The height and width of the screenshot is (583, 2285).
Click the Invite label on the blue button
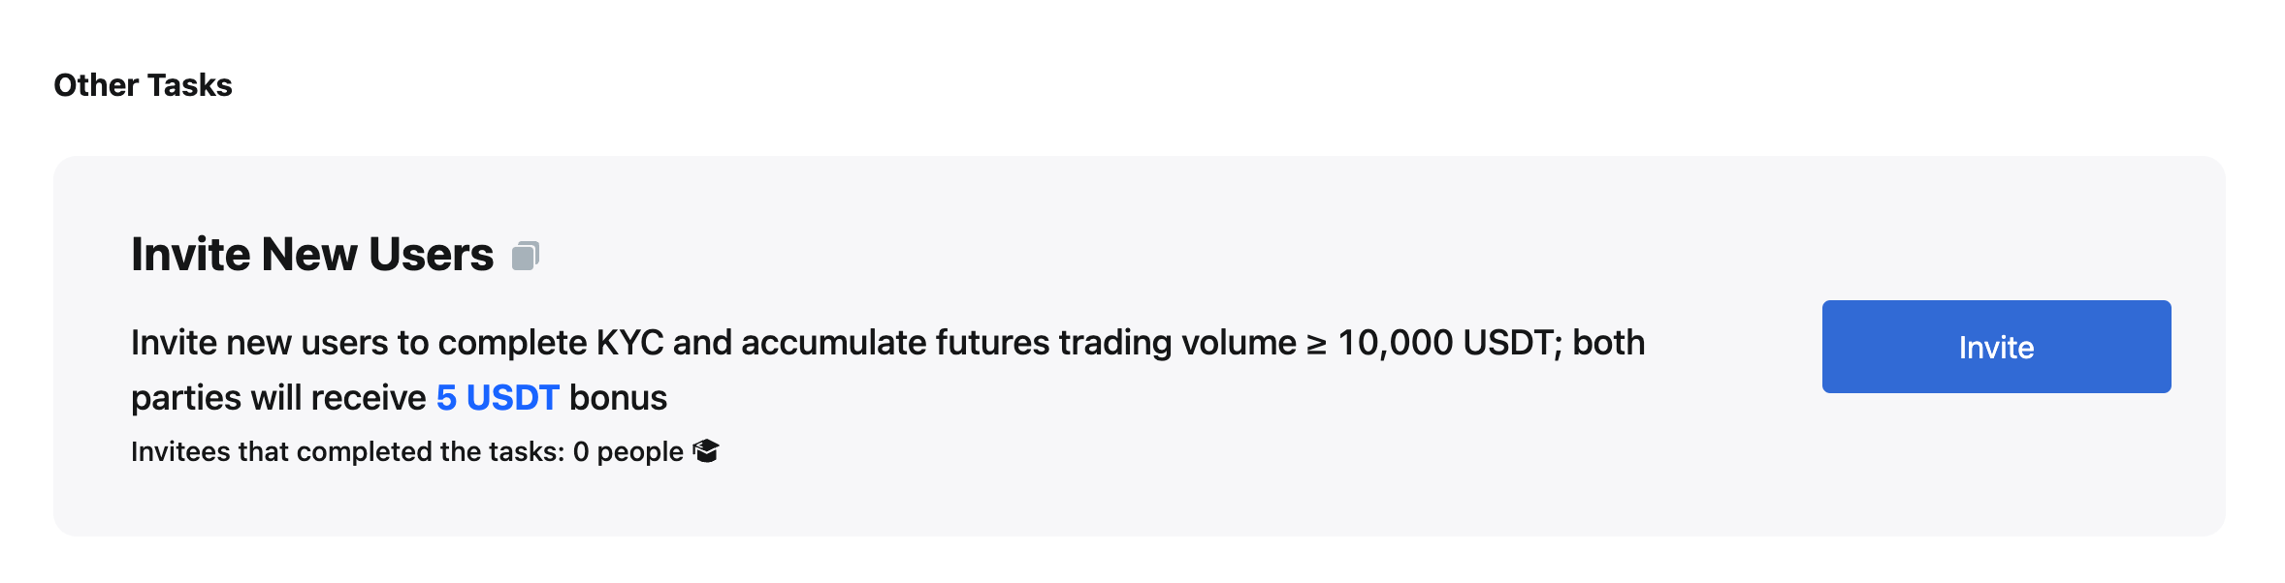click(x=1996, y=347)
